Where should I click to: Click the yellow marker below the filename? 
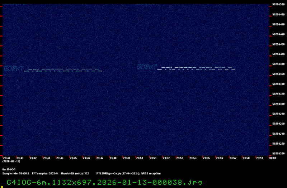[x=2, y=187]
